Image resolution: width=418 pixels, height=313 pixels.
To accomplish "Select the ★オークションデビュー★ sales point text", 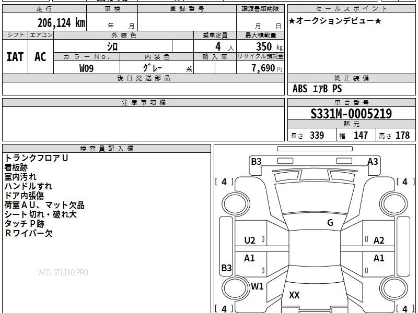I will click(335, 21).
